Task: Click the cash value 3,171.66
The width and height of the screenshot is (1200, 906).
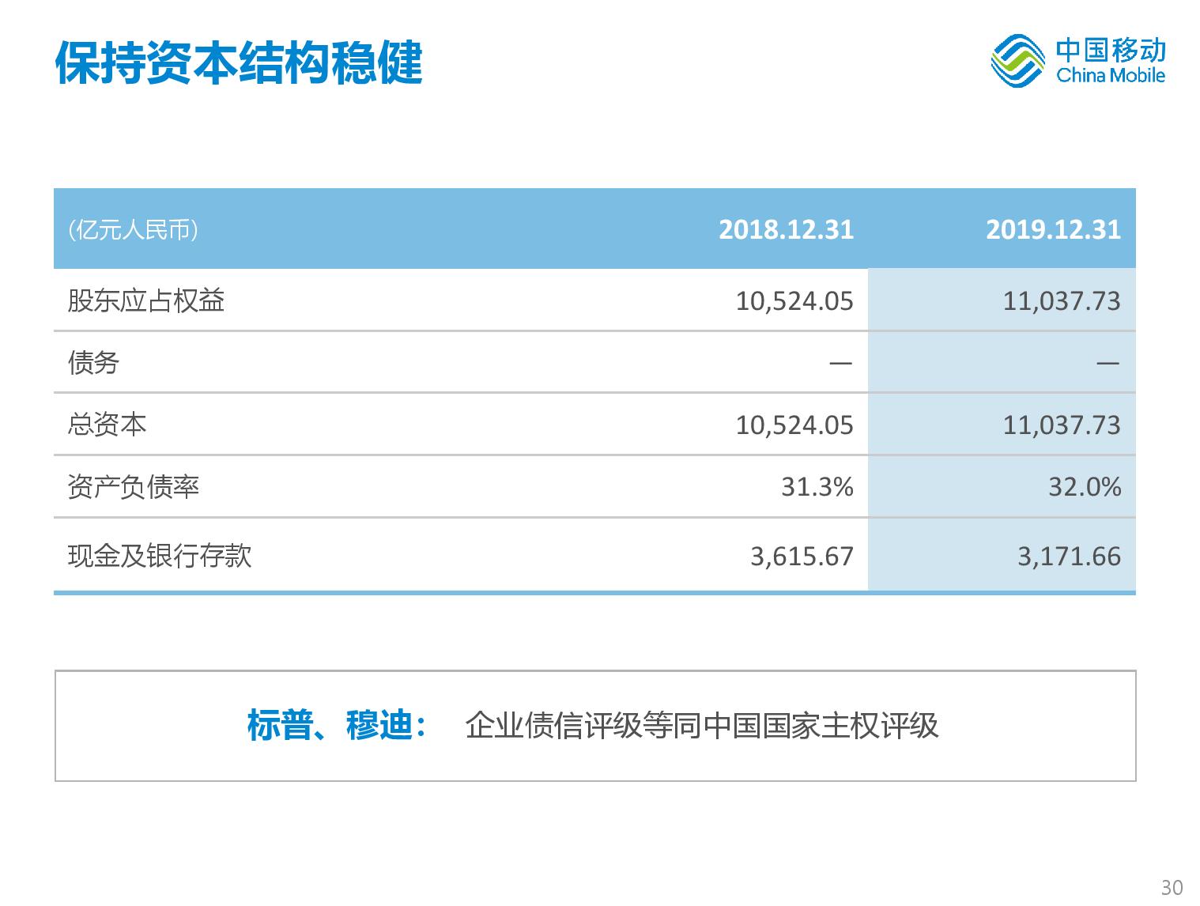Action: point(1069,557)
